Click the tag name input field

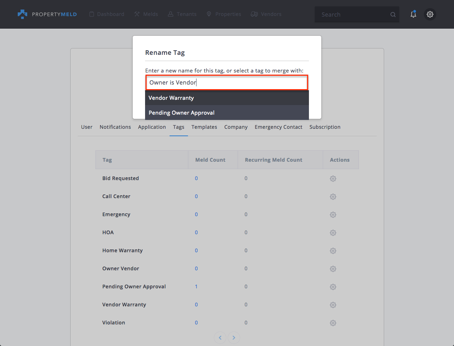tap(227, 82)
